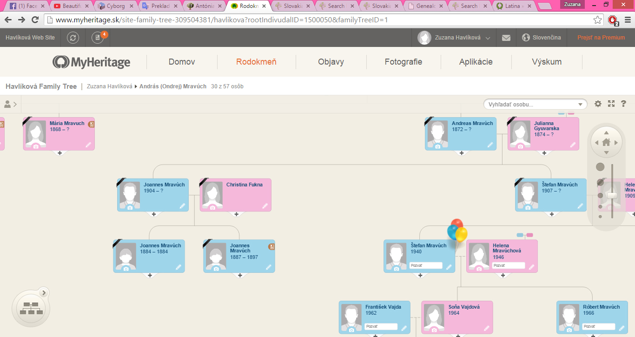
Task: Click the sync icon in top bar
Action: [x=73, y=38]
